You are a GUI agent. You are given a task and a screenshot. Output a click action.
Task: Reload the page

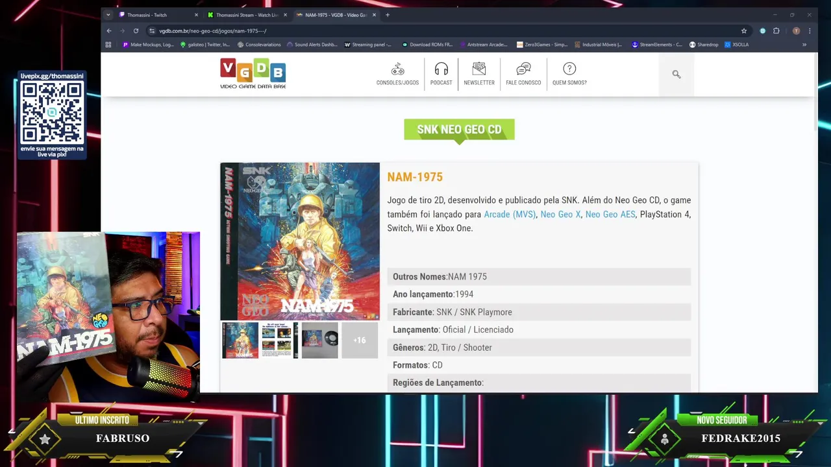click(x=136, y=30)
